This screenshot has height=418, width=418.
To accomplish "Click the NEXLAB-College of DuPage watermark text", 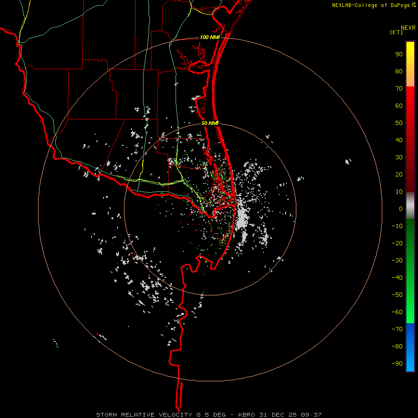I will (x=371, y=5).
